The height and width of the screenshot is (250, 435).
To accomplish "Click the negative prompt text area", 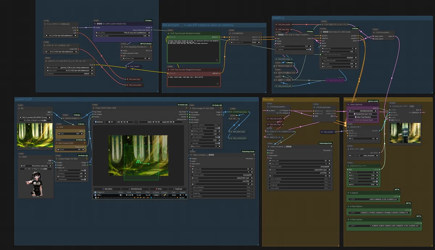I will coord(194,81).
